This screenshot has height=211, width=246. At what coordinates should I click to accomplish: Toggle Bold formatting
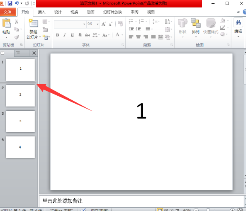click(x=57, y=35)
